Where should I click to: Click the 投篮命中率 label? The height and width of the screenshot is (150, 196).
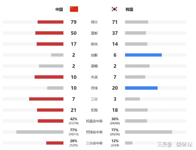(94, 121)
